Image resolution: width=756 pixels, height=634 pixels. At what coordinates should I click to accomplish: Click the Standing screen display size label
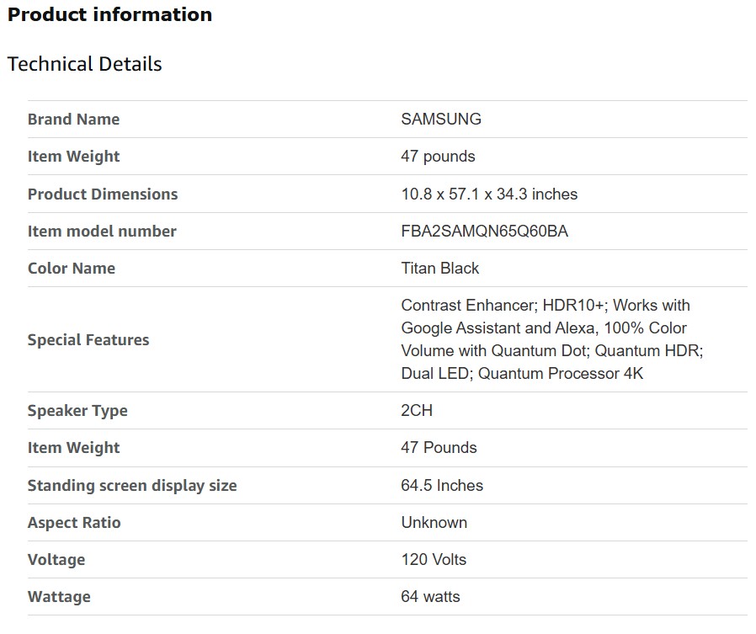(132, 486)
